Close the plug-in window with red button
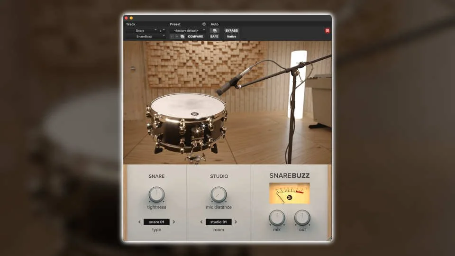The width and height of the screenshot is (455, 256). (x=126, y=18)
